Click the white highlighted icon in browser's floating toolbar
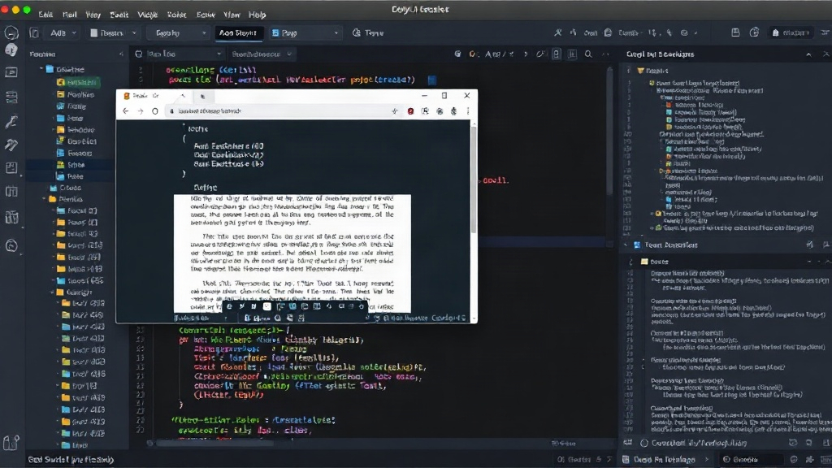This screenshot has width=832, height=468. pyautogui.click(x=266, y=306)
